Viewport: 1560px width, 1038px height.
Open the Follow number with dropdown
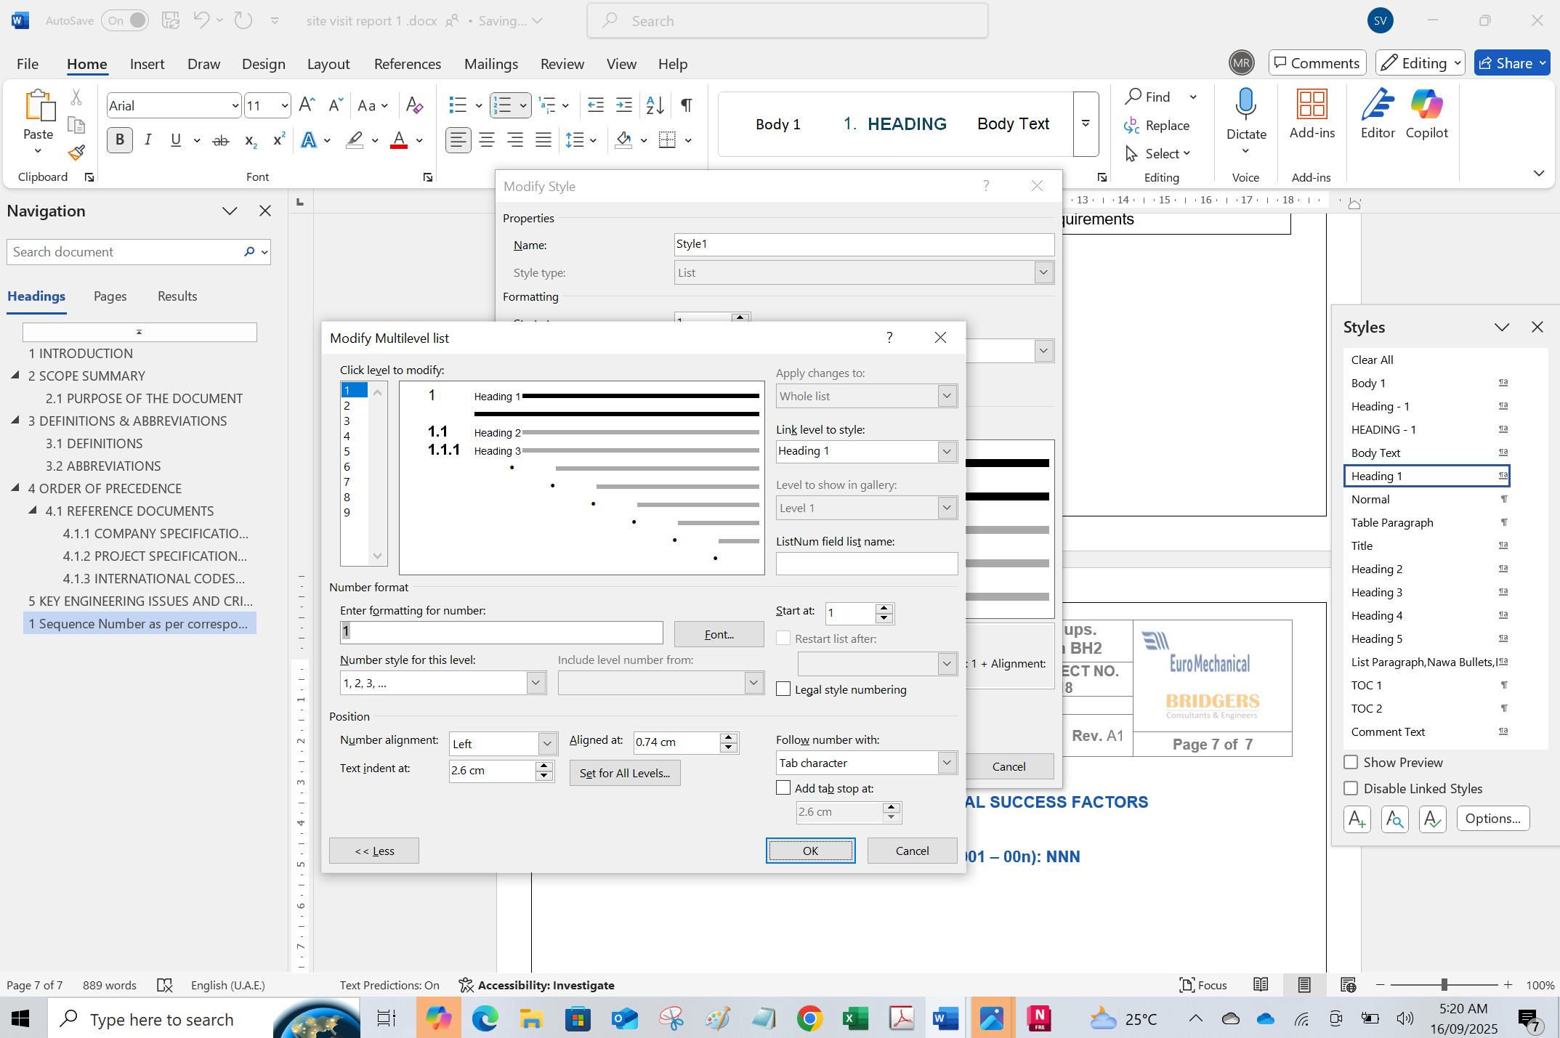(x=946, y=763)
